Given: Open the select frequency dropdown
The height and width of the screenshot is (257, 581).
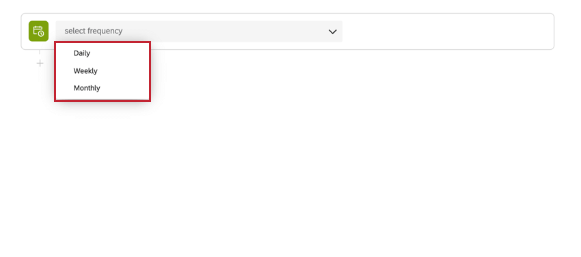Looking at the screenshot, I should 199,31.
